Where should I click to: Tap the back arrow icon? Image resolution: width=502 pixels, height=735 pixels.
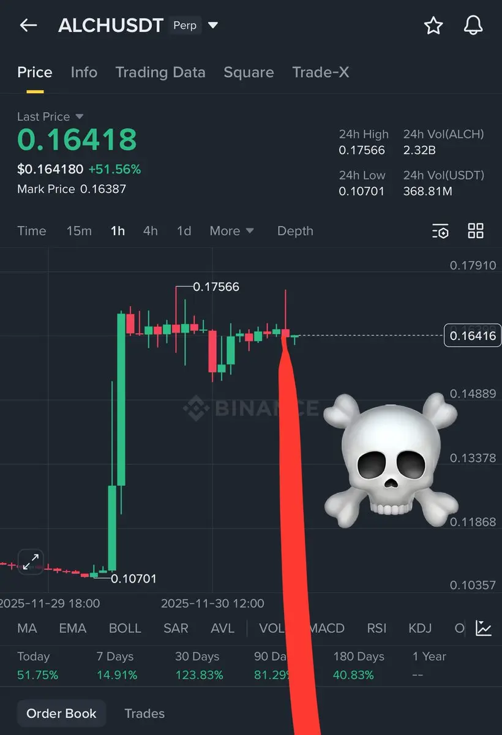[x=29, y=25]
